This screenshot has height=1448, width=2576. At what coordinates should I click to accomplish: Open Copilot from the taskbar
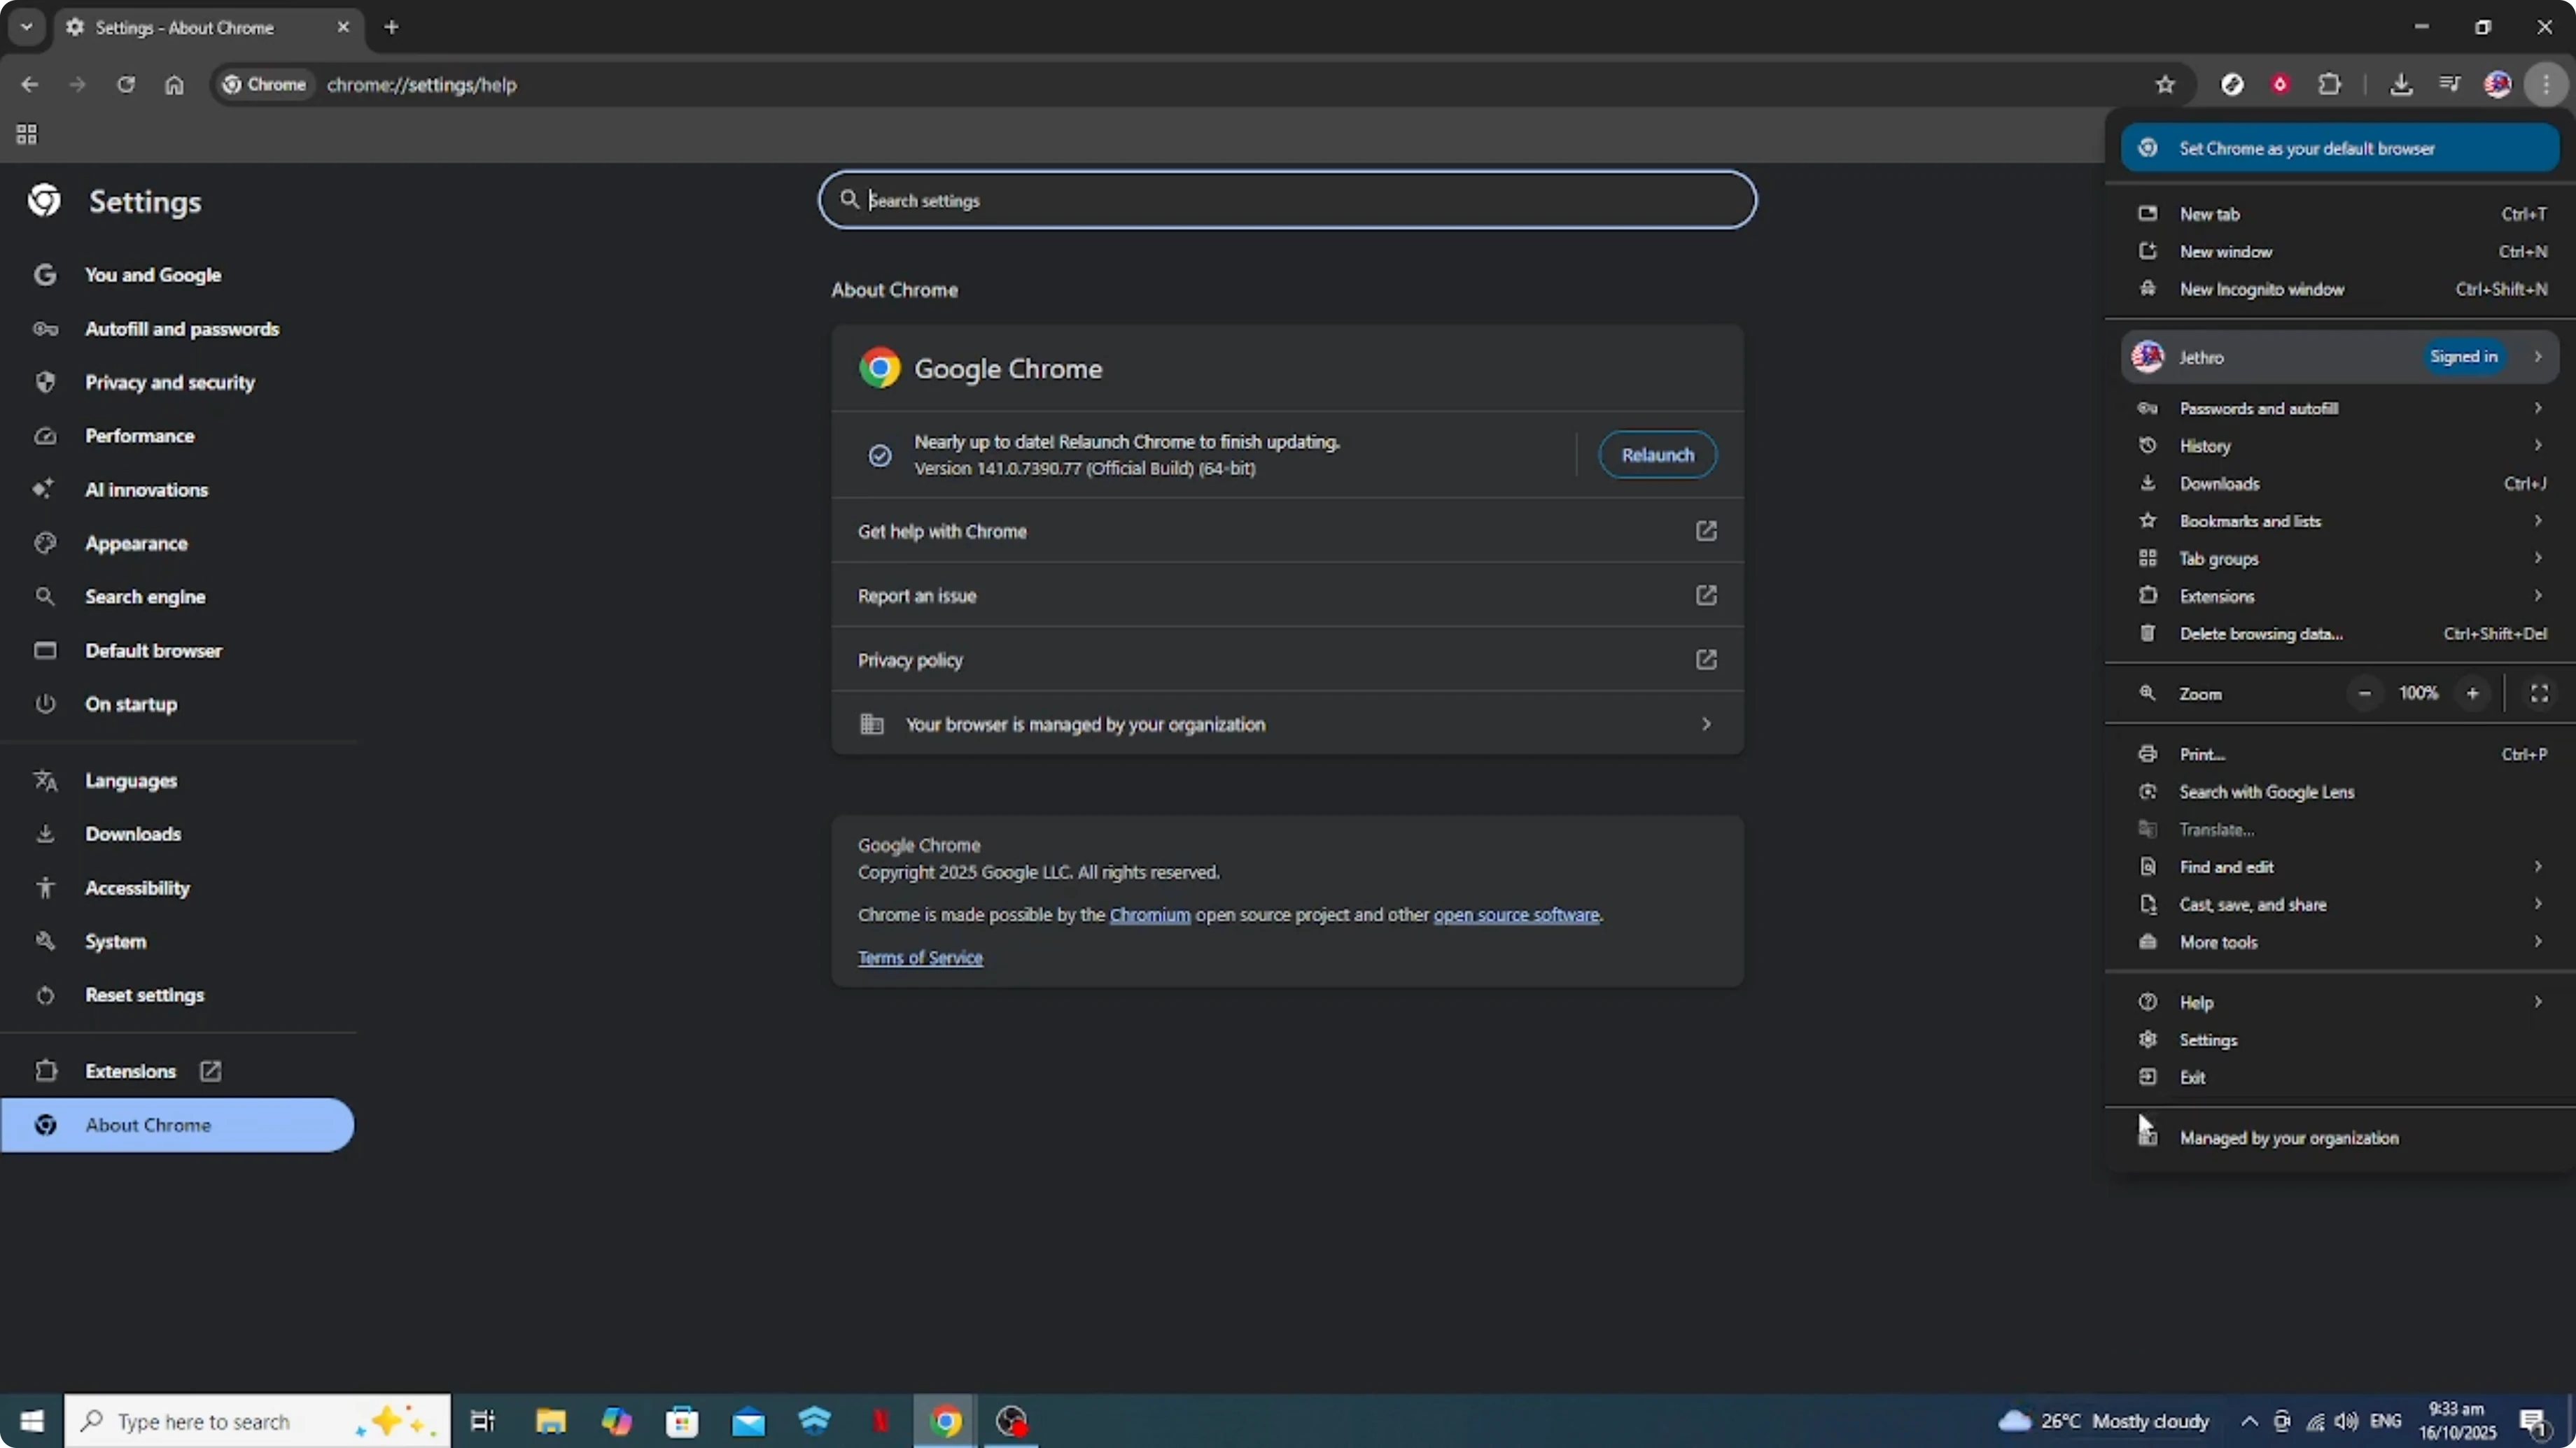tap(617, 1420)
